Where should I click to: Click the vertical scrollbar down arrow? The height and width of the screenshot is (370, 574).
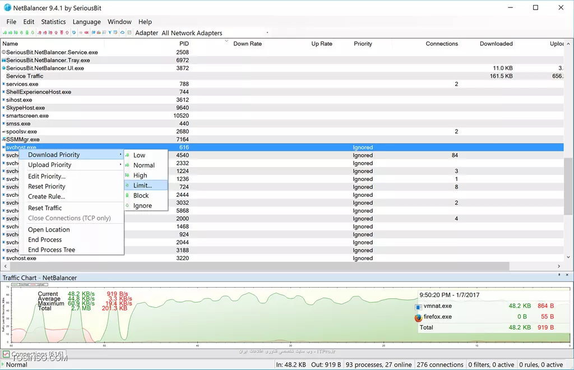(x=568, y=257)
